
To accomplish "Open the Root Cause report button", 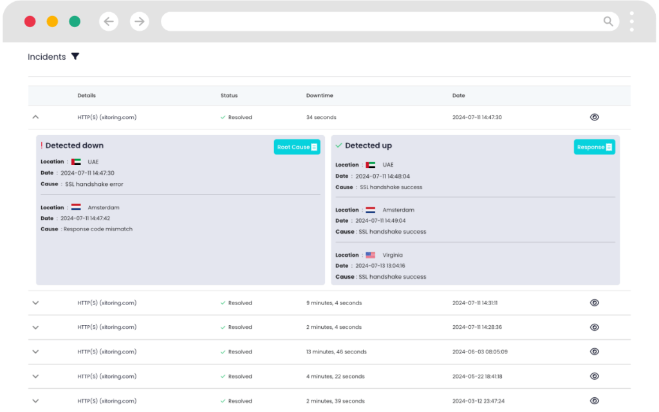I will click(x=296, y=147).
